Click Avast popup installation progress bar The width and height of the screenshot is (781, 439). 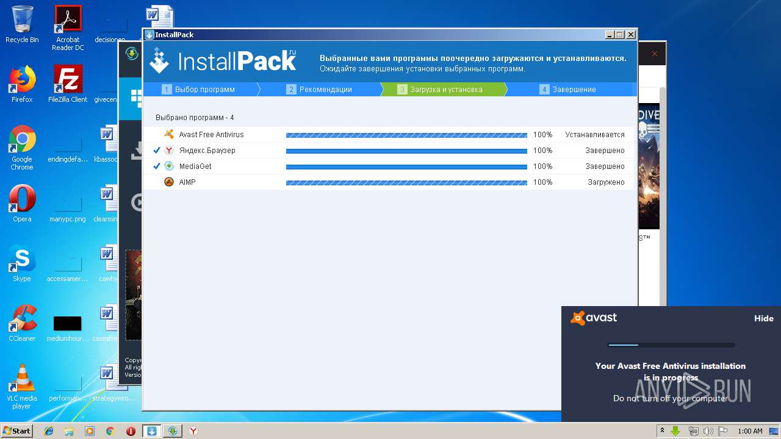click(671, 345)
